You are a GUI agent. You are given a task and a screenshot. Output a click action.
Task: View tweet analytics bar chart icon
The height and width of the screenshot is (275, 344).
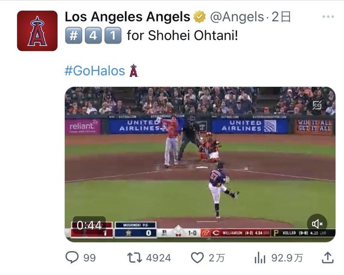click(260, 258)
